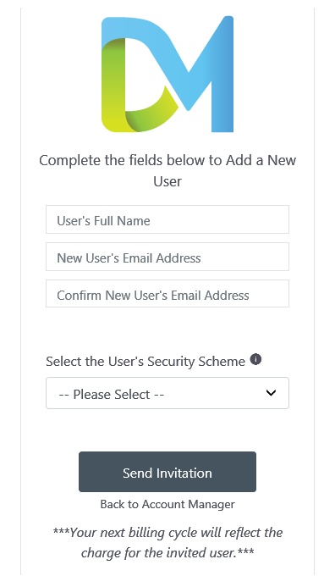Focus the Confirm New User's Email Address field
The width and height of the screenshot is (335, 587).
167,294
